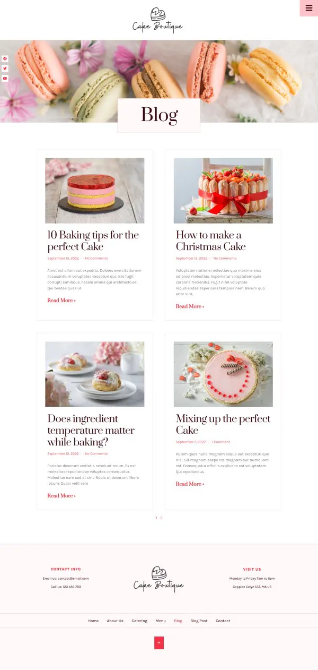The height and width of the screenshot is (670, 318).
Task: Open the round pink cake thumbnail
Action: coord(223,374)
